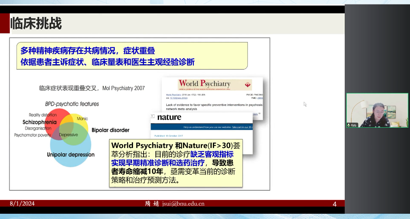
Task: Click the nature logo
Action: (x=169, y=117)
